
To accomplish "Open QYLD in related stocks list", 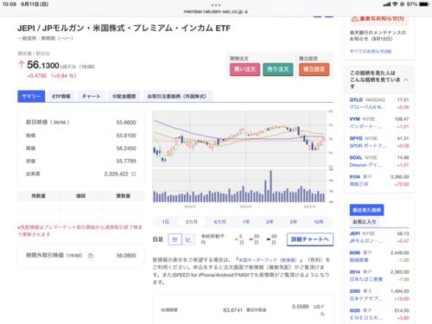I will click(x=379, y=104).
